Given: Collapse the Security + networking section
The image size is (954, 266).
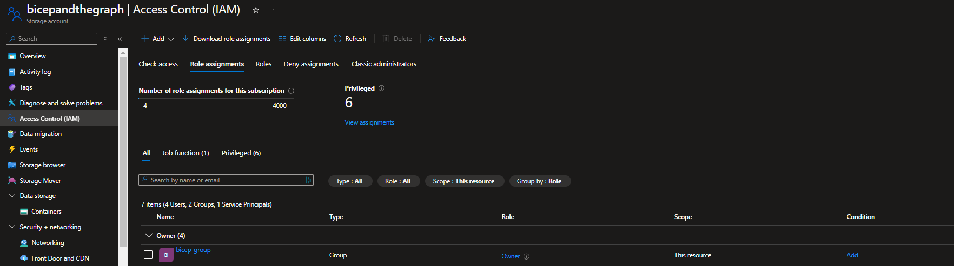Looking at the screenshot, I should point(12,227).
